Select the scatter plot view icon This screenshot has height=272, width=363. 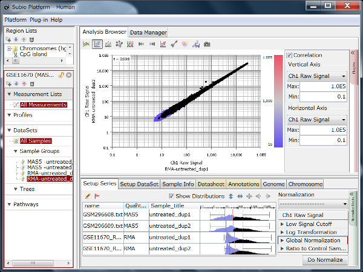(97, 44)
